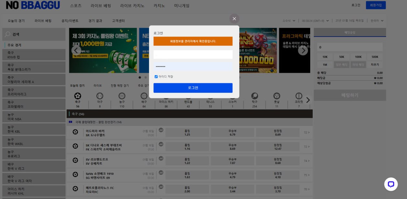This screenshot has width=407, height=199.
Task: Open the live chat bubble icon
Action: [391, 184]
